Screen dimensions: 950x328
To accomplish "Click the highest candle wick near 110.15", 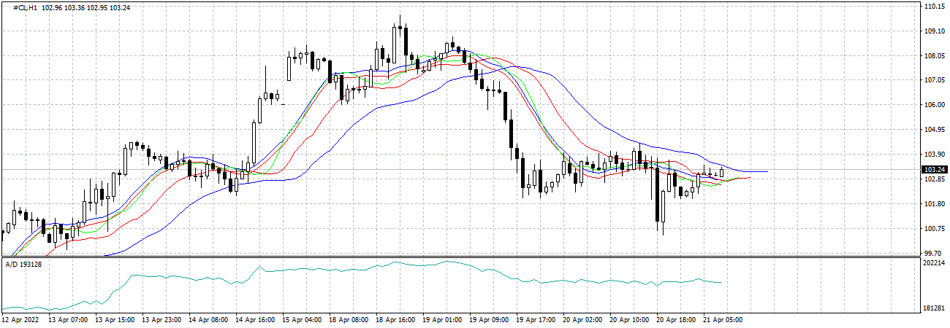I will pos(400,18).
